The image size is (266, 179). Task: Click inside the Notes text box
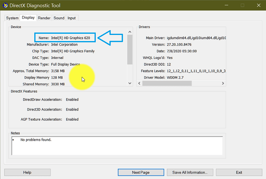(x=117, y=146)
